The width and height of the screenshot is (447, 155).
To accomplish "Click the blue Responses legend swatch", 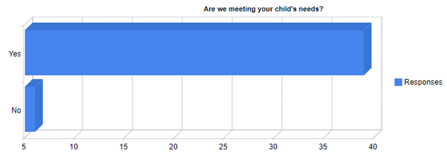I will (x=398, y=82).
